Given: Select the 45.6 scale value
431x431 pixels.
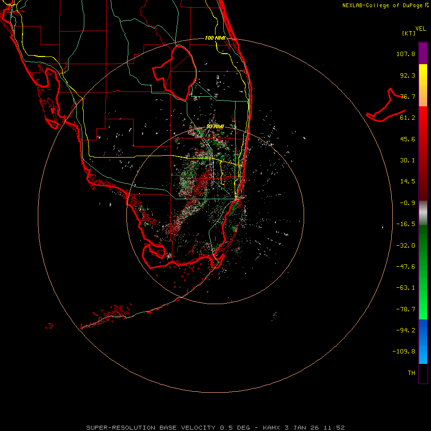Looking at the screenshot, I should click(x=408, y=139).
